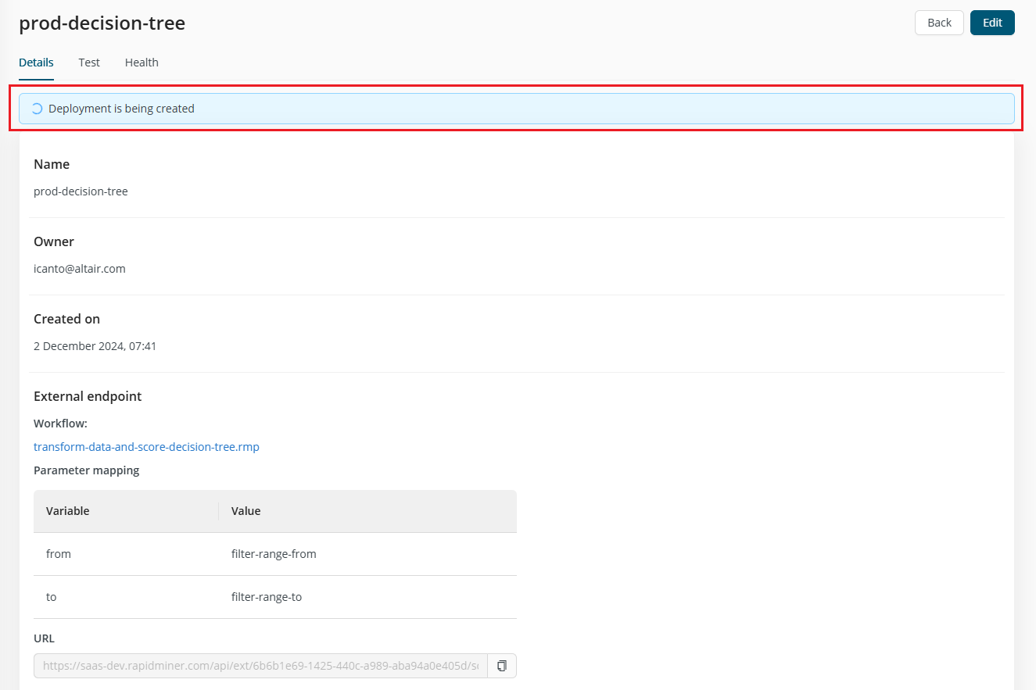Click the Name heading
This screenshot has width=1036, height=690.
(52, 164)
